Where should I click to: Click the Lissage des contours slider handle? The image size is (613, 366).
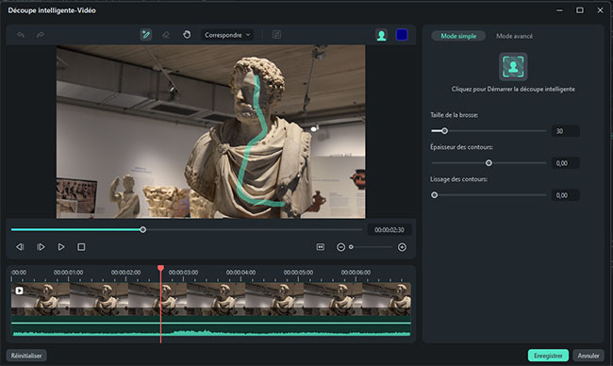(435, 194)
